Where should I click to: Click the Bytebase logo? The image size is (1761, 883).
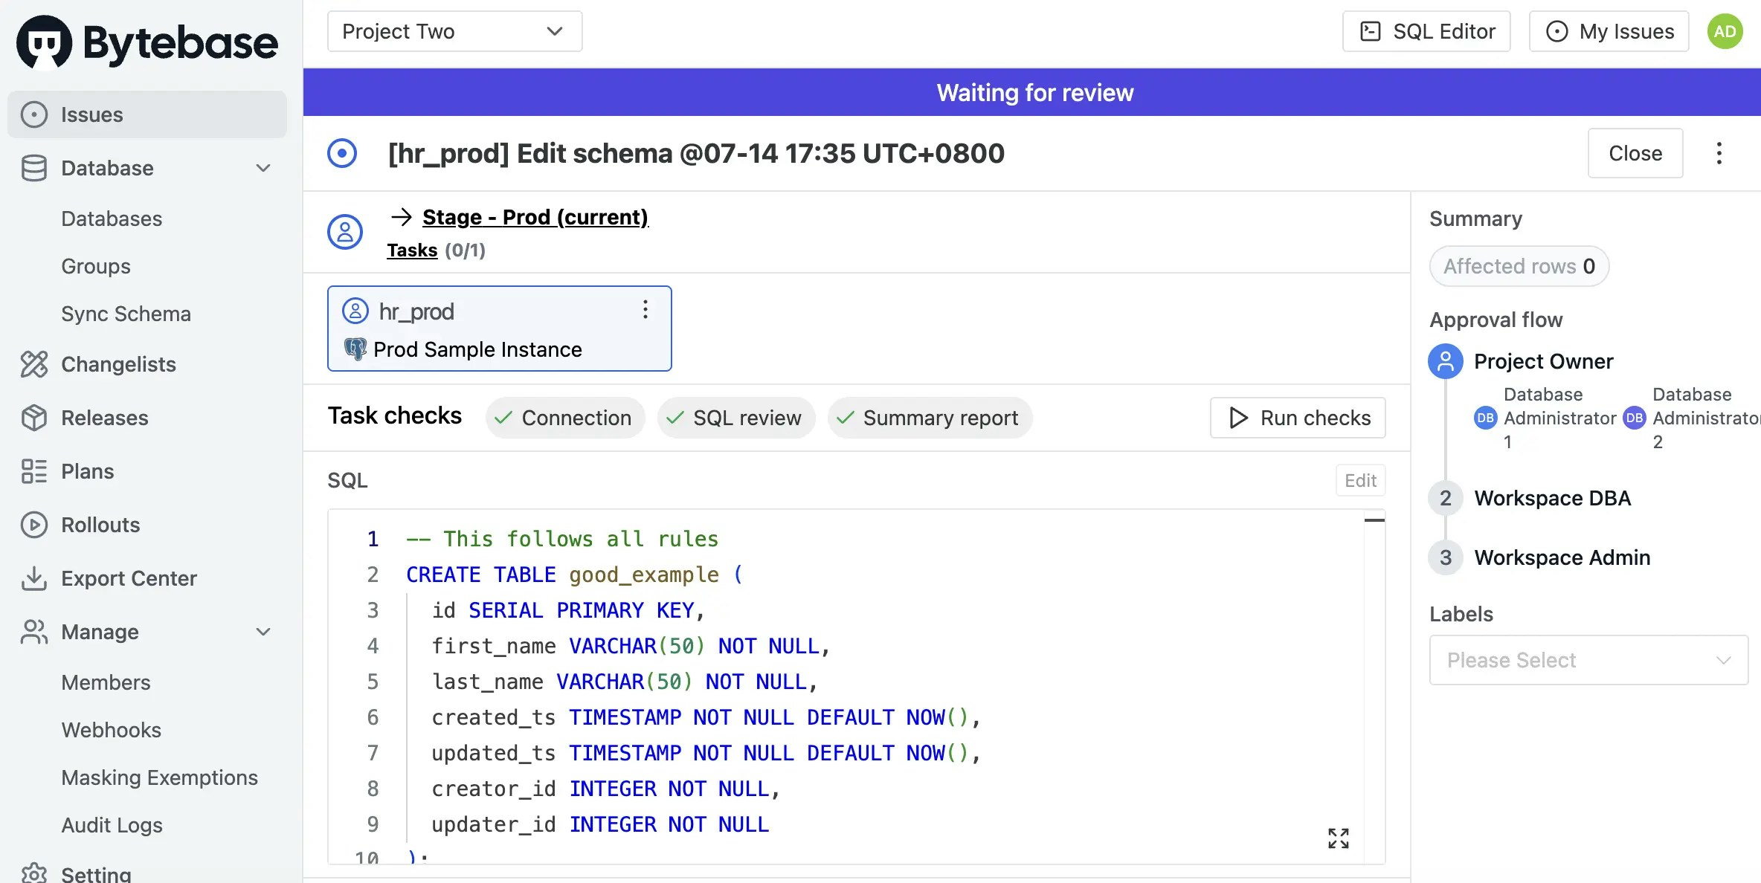[x=146, y=42]
